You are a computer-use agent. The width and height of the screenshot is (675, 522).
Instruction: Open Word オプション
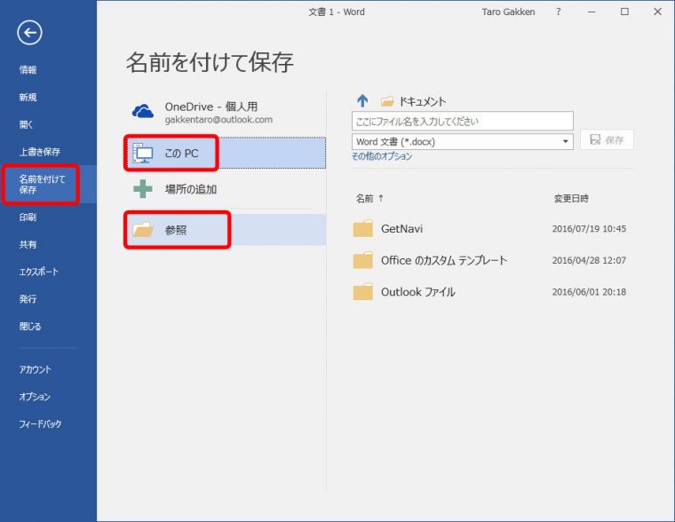click(x=35, y=396)
